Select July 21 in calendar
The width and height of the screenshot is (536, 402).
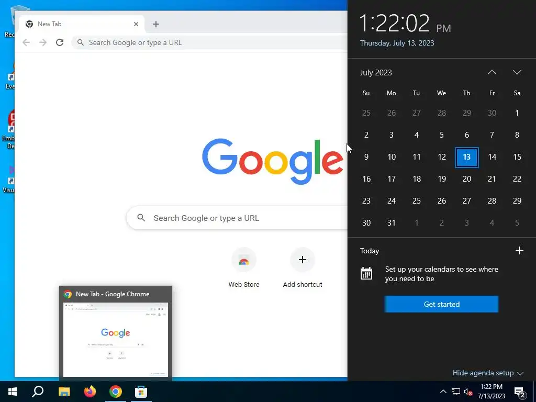point(492,179)
